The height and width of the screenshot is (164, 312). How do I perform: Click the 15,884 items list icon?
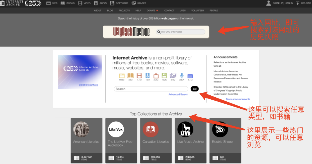click(111, 158)
